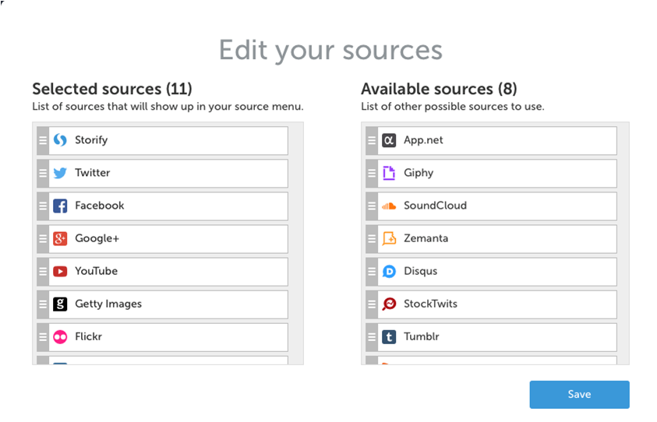The width and height of the screenshot is (657, 422).
Task: Click the Zemanta icon
Action: (x=389, y=239)
